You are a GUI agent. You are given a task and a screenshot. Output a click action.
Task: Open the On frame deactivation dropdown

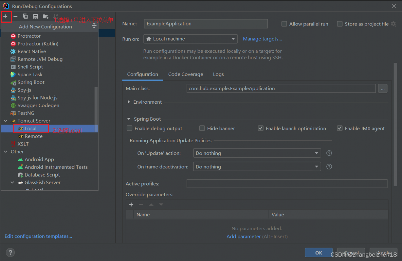point(257,166)
